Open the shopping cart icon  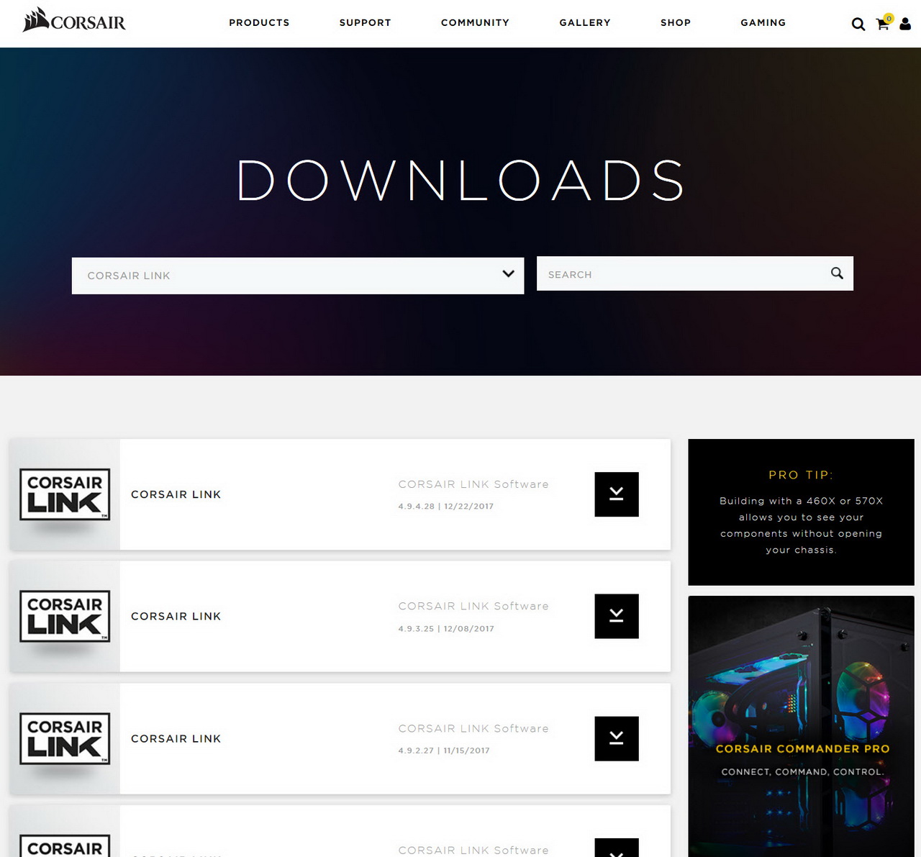coord(883,23)
